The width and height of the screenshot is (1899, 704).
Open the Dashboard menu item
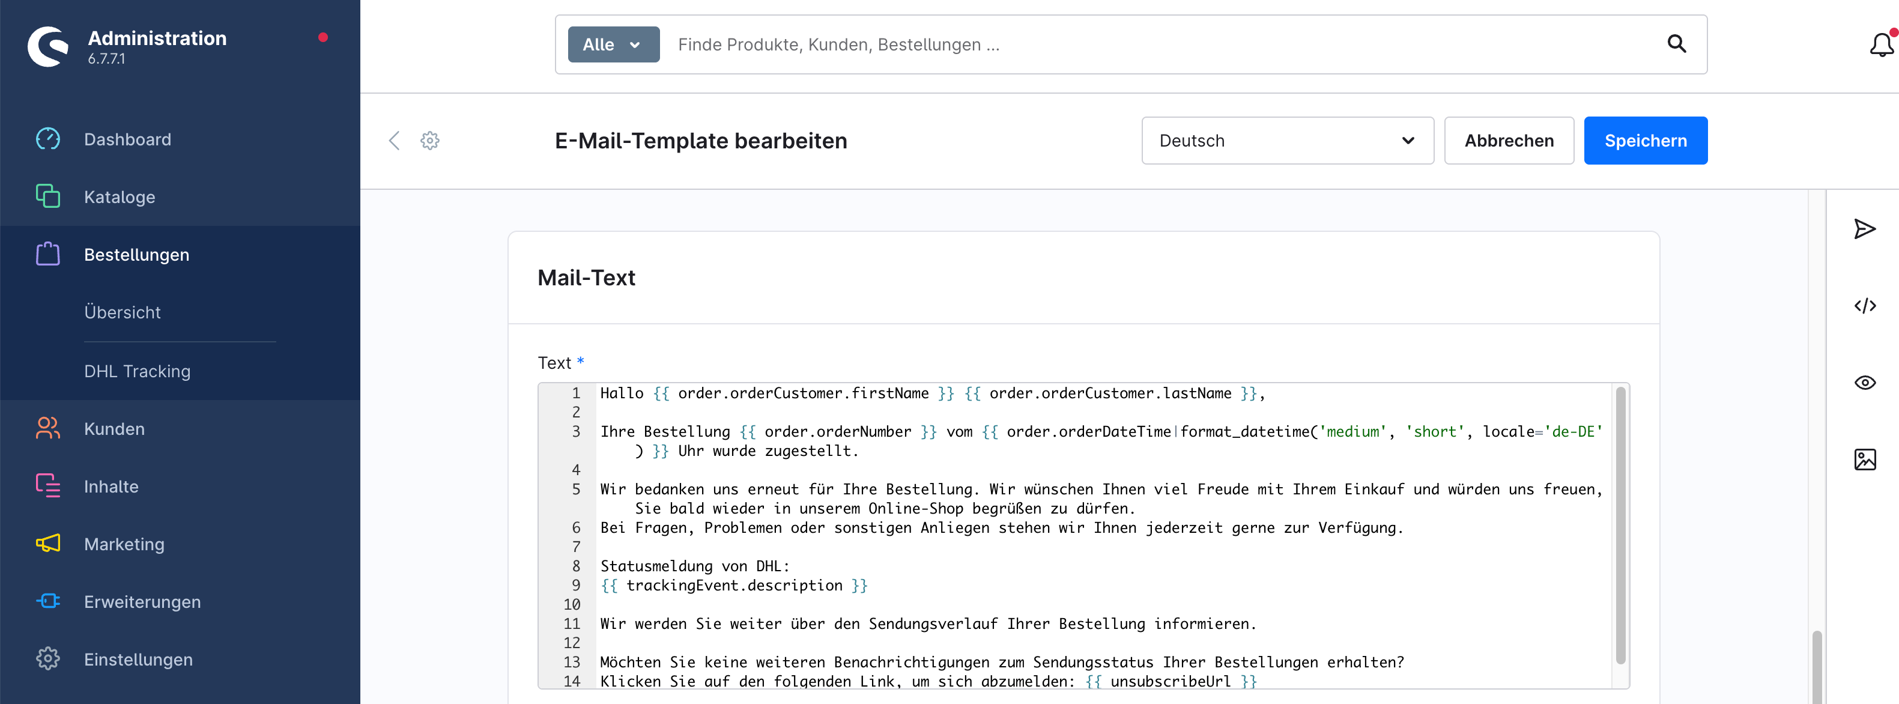click(127, 139)
